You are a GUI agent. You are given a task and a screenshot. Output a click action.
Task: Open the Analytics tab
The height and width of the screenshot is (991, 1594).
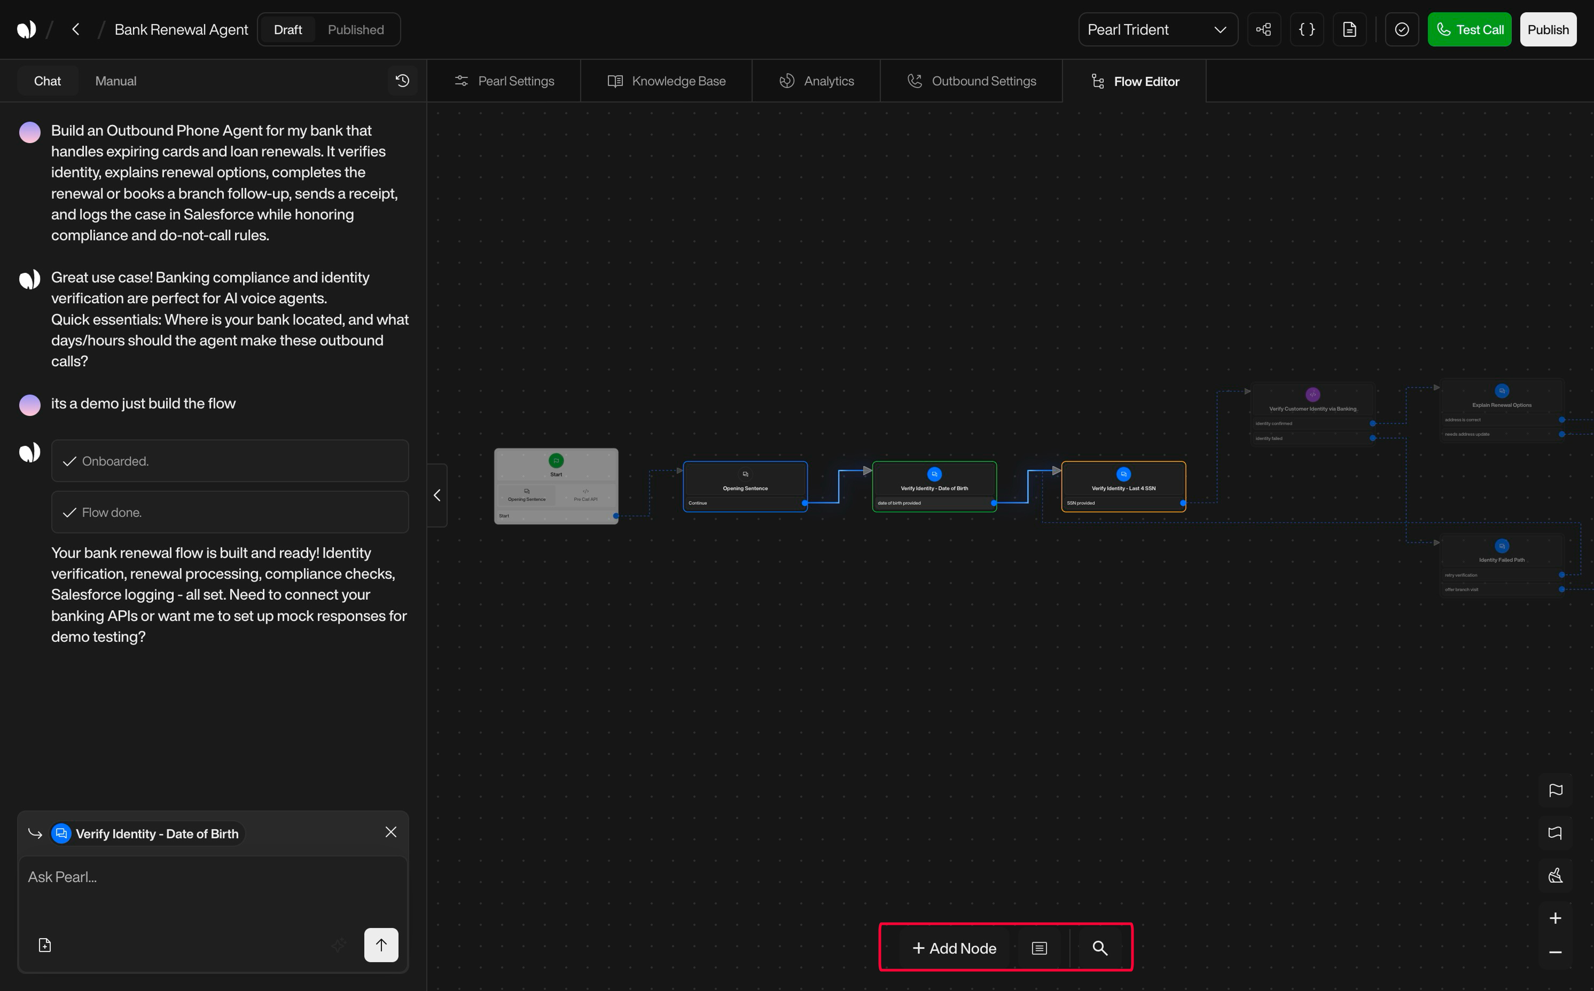pos(816,80)
